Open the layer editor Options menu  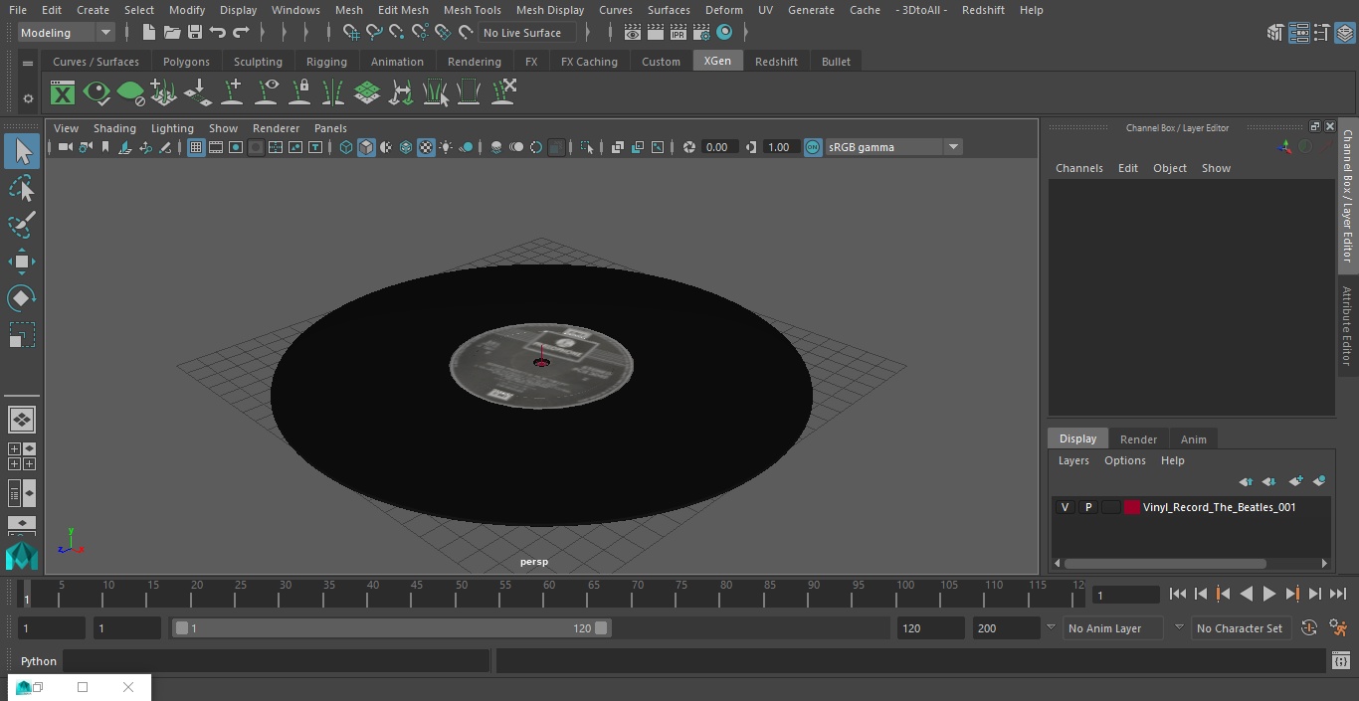[1125, 460]
